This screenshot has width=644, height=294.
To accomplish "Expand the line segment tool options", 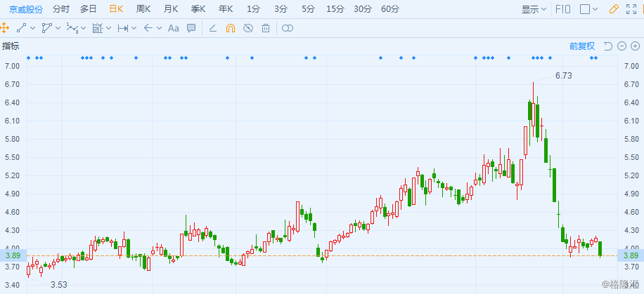I will (x=33, y=28).
